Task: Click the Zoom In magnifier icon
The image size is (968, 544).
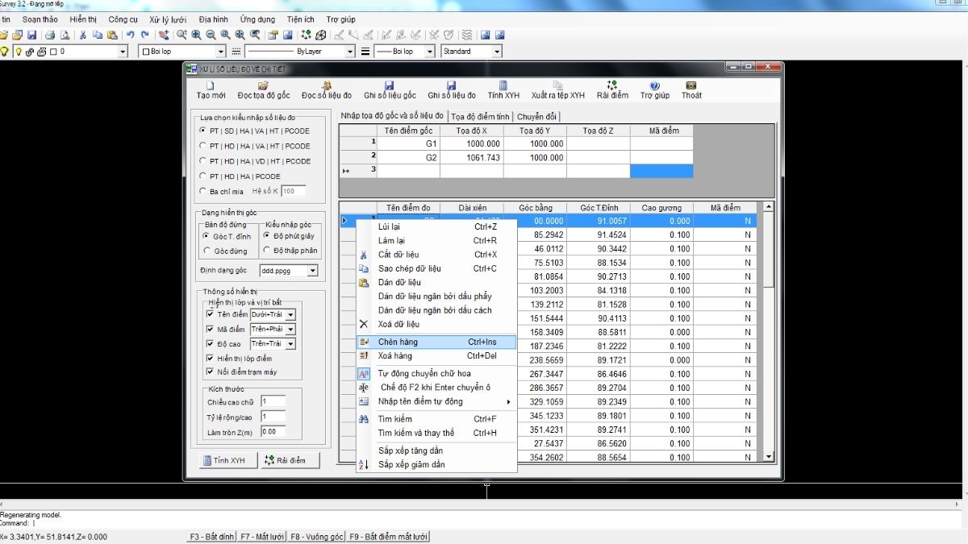Action: click(x=197, y=35)
